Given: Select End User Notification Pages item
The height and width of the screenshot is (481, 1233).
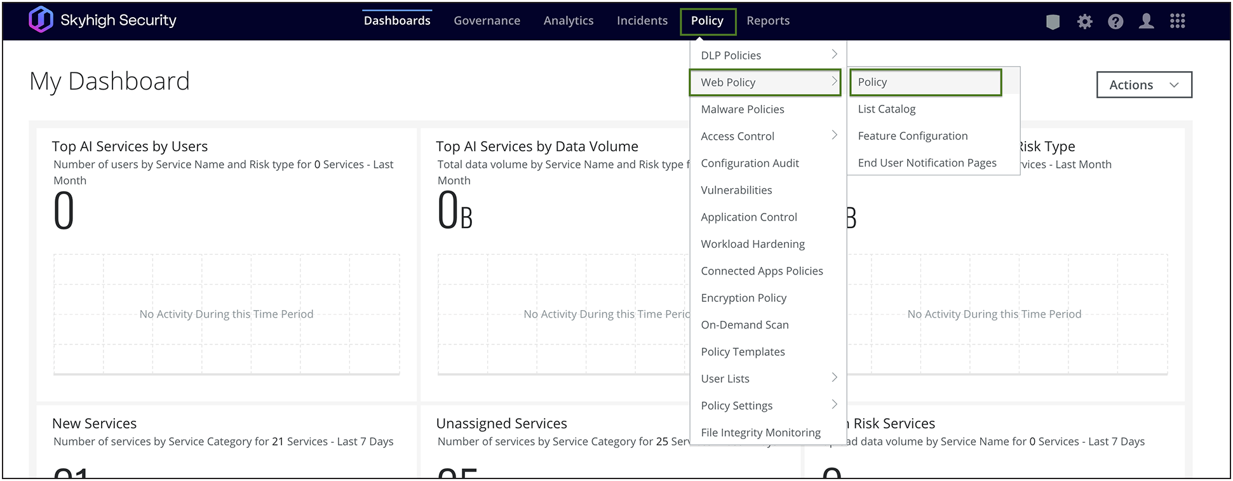Looking at the screenshot, I should (934, 163).
